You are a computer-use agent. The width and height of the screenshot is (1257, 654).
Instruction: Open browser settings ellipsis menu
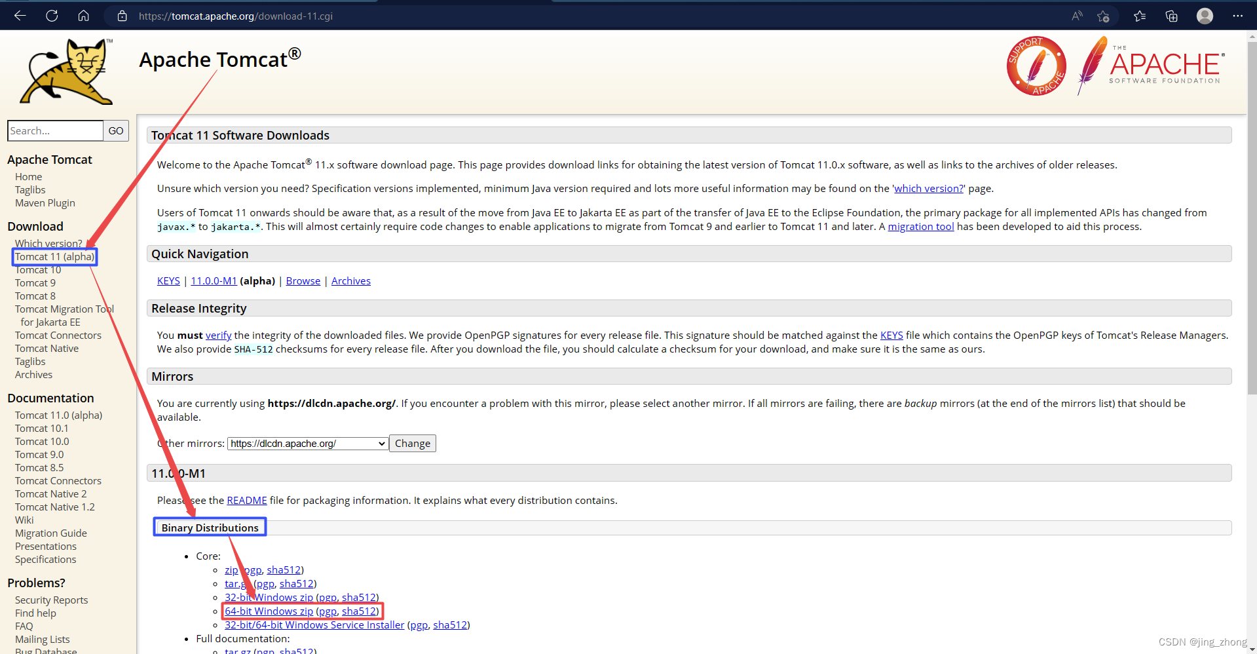(x=1237, y=16)
